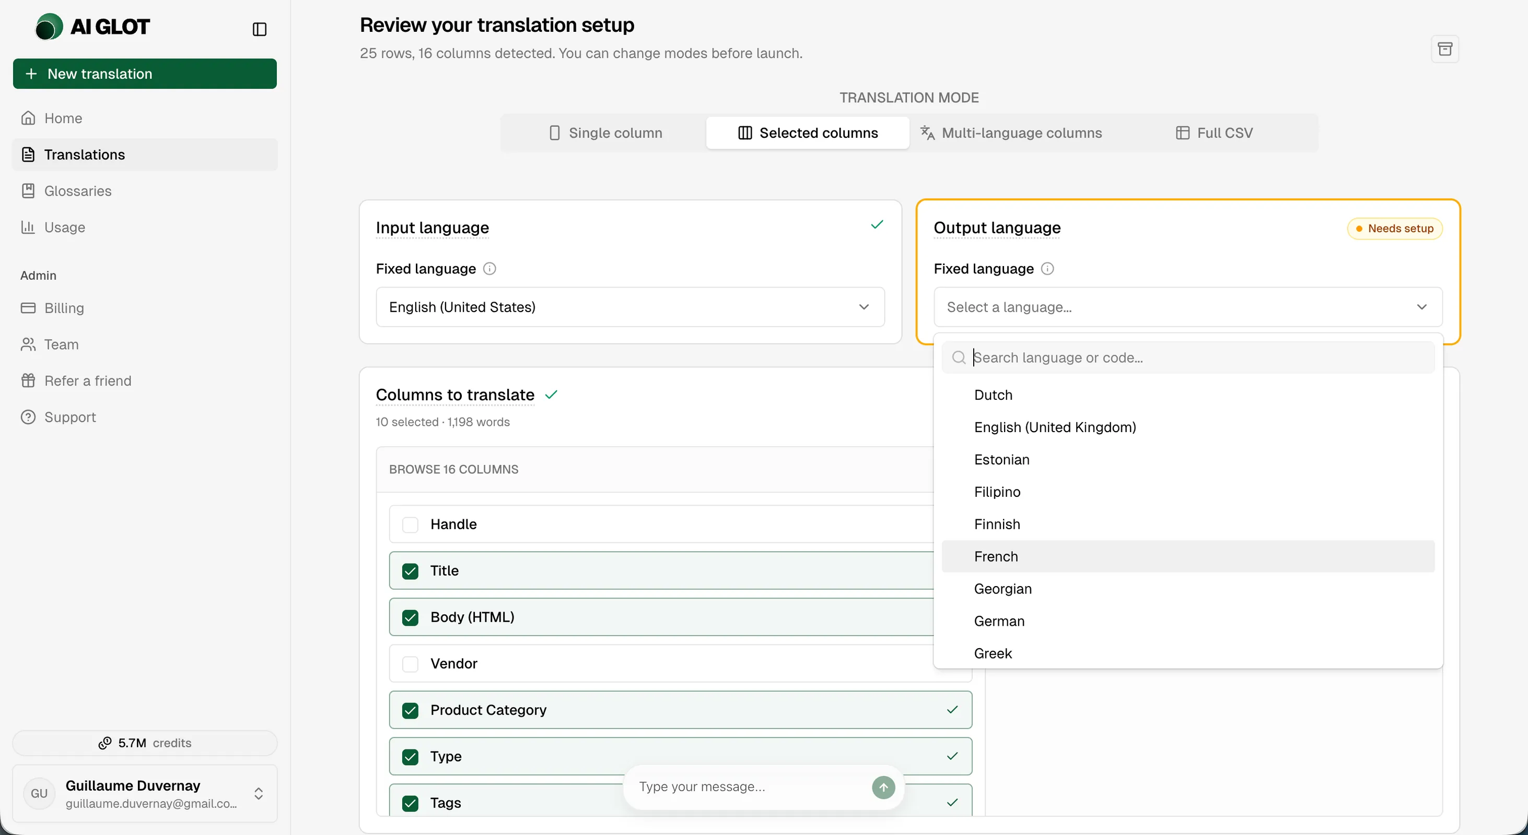This screenshot has width=1528, height=835.
Task: Uncheck the Type column checkbox
Action: pos(410,757)
